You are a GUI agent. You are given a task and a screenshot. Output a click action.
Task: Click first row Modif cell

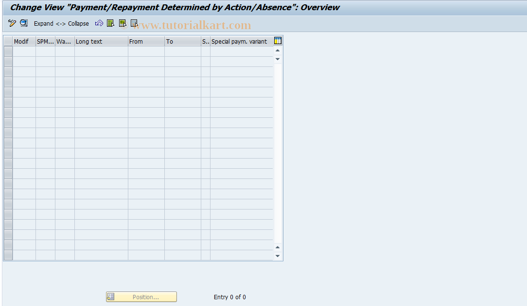click(x=24, y=51)
